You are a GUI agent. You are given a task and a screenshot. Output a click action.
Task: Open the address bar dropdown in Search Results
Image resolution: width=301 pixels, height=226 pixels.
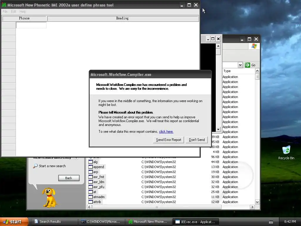(240, 65)
